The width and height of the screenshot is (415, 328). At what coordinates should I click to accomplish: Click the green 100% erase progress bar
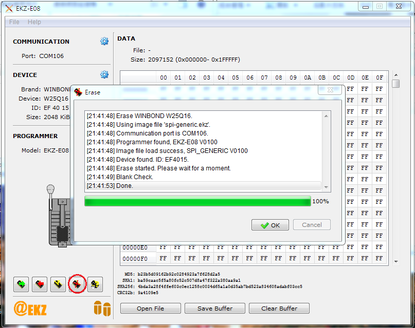(197, 201)
